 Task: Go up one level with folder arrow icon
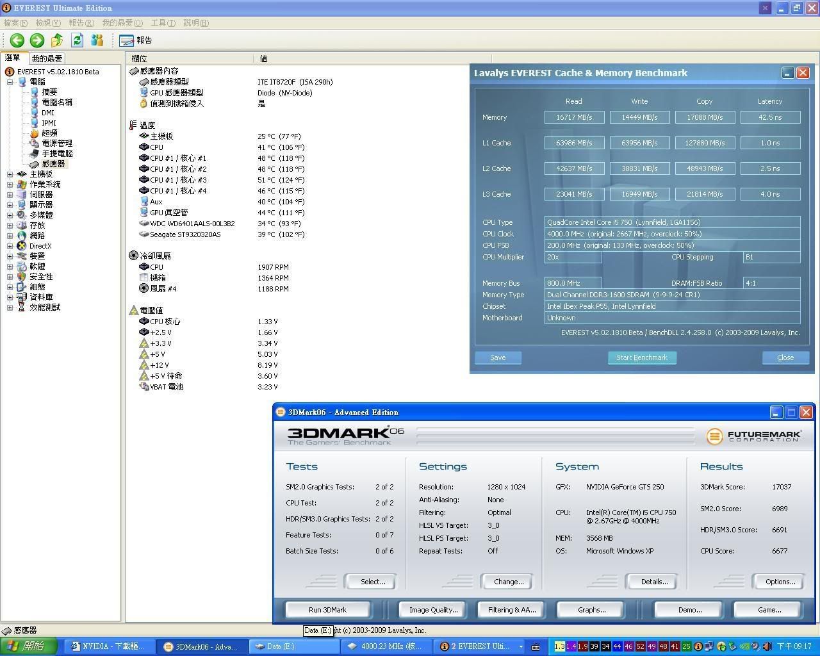tap(57, 40)
